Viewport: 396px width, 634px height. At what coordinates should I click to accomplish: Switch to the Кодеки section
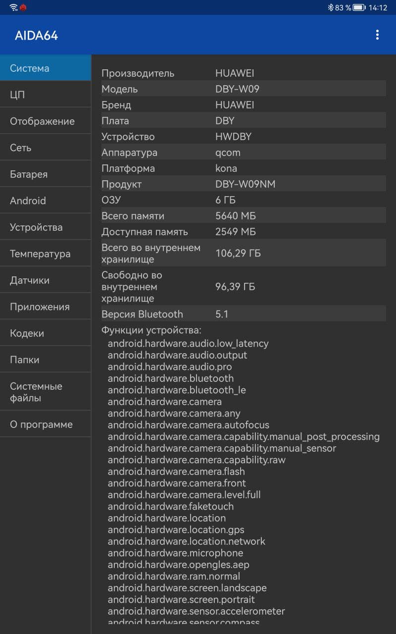pyautogui.click(x=46, y=333)
